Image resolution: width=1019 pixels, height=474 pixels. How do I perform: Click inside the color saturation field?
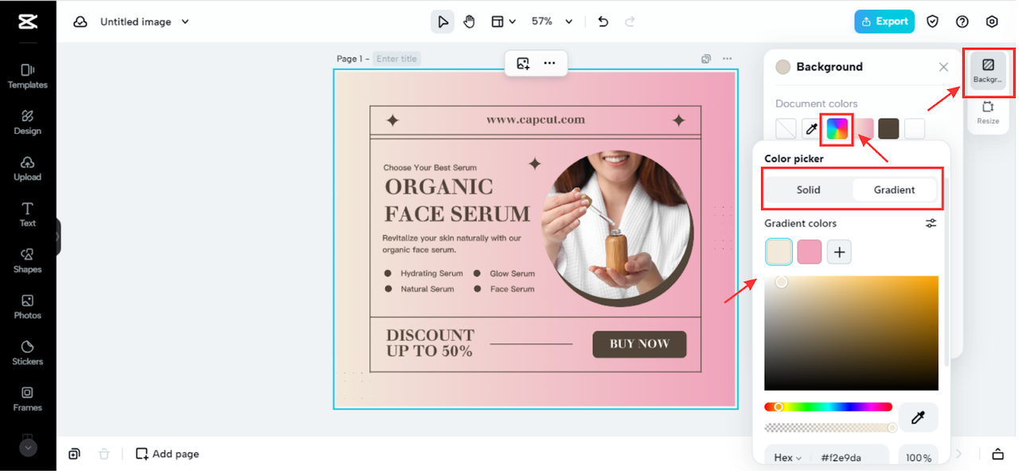(x=851, y=333)
